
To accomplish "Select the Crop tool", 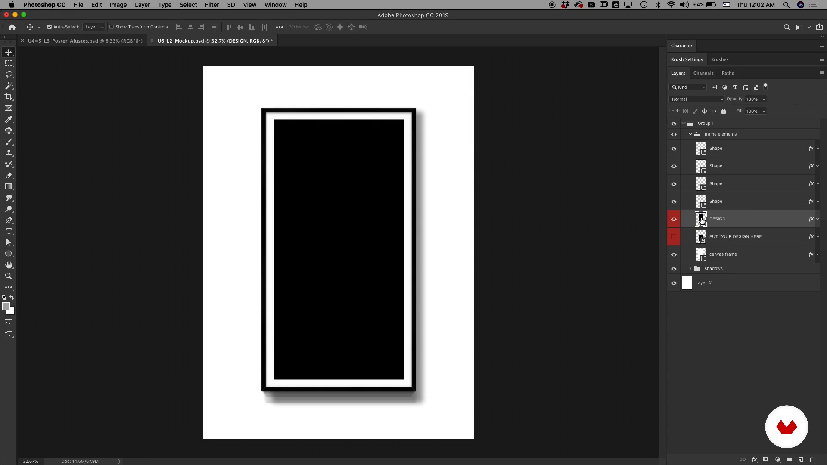I will (9, 97).
